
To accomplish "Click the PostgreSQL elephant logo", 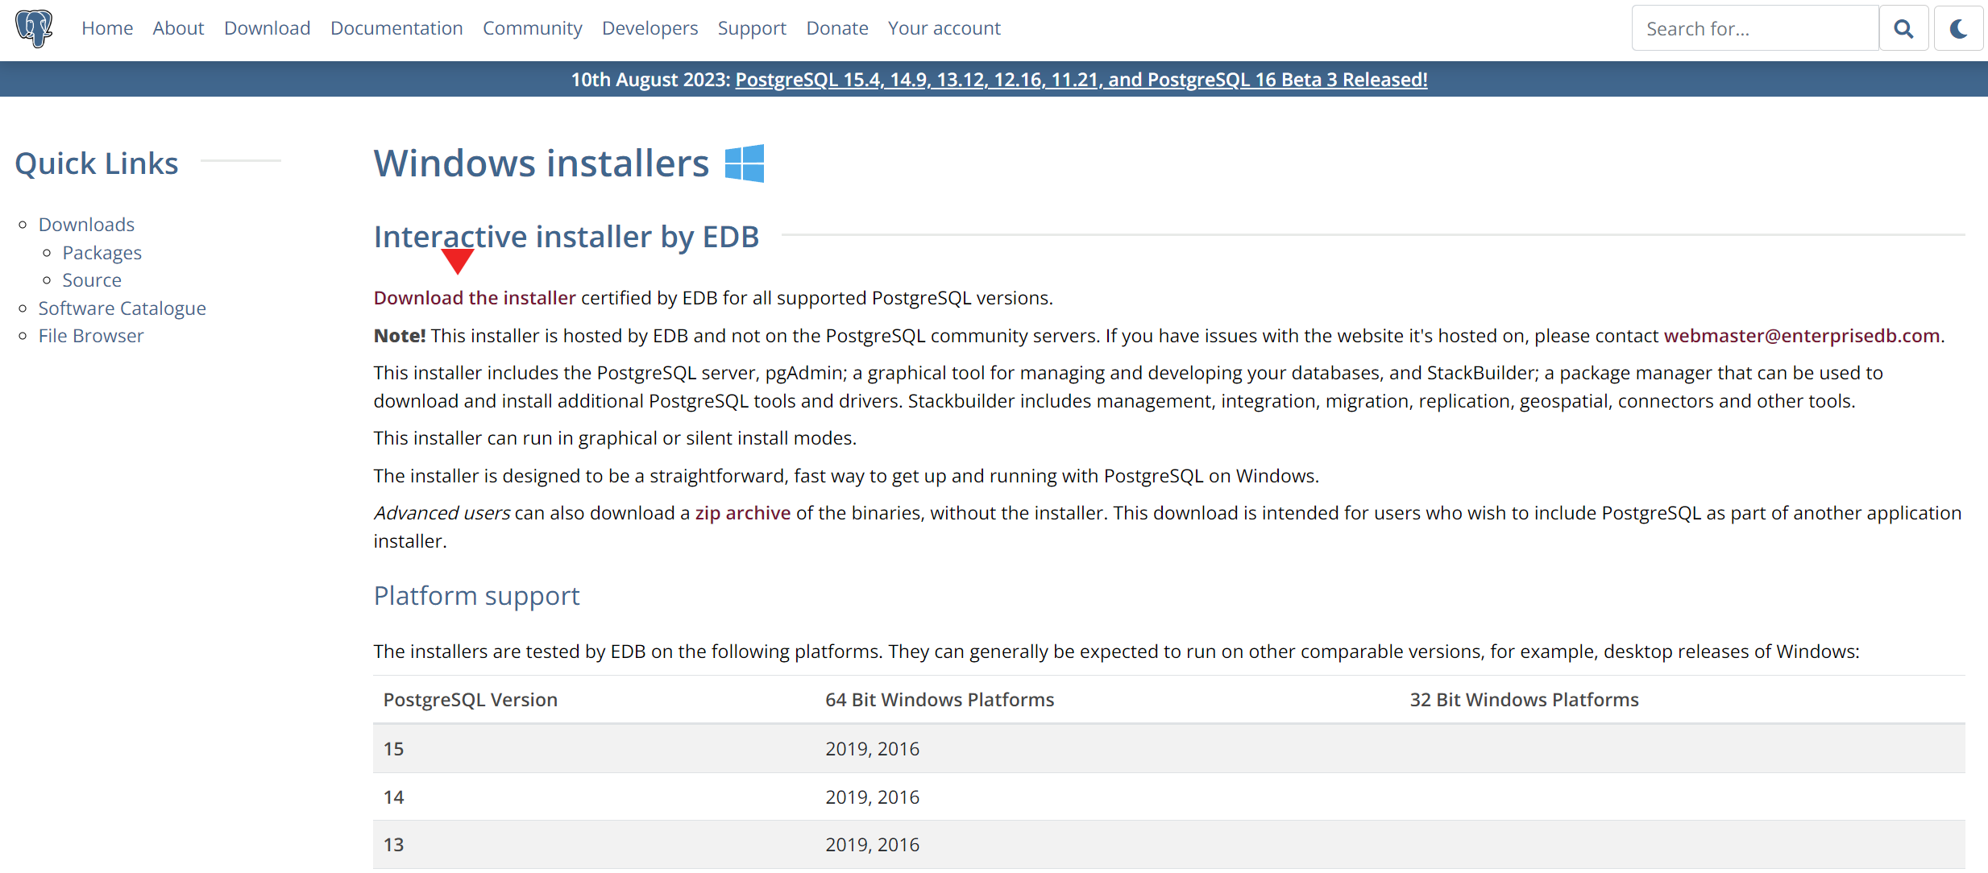I will click(34, 28).
